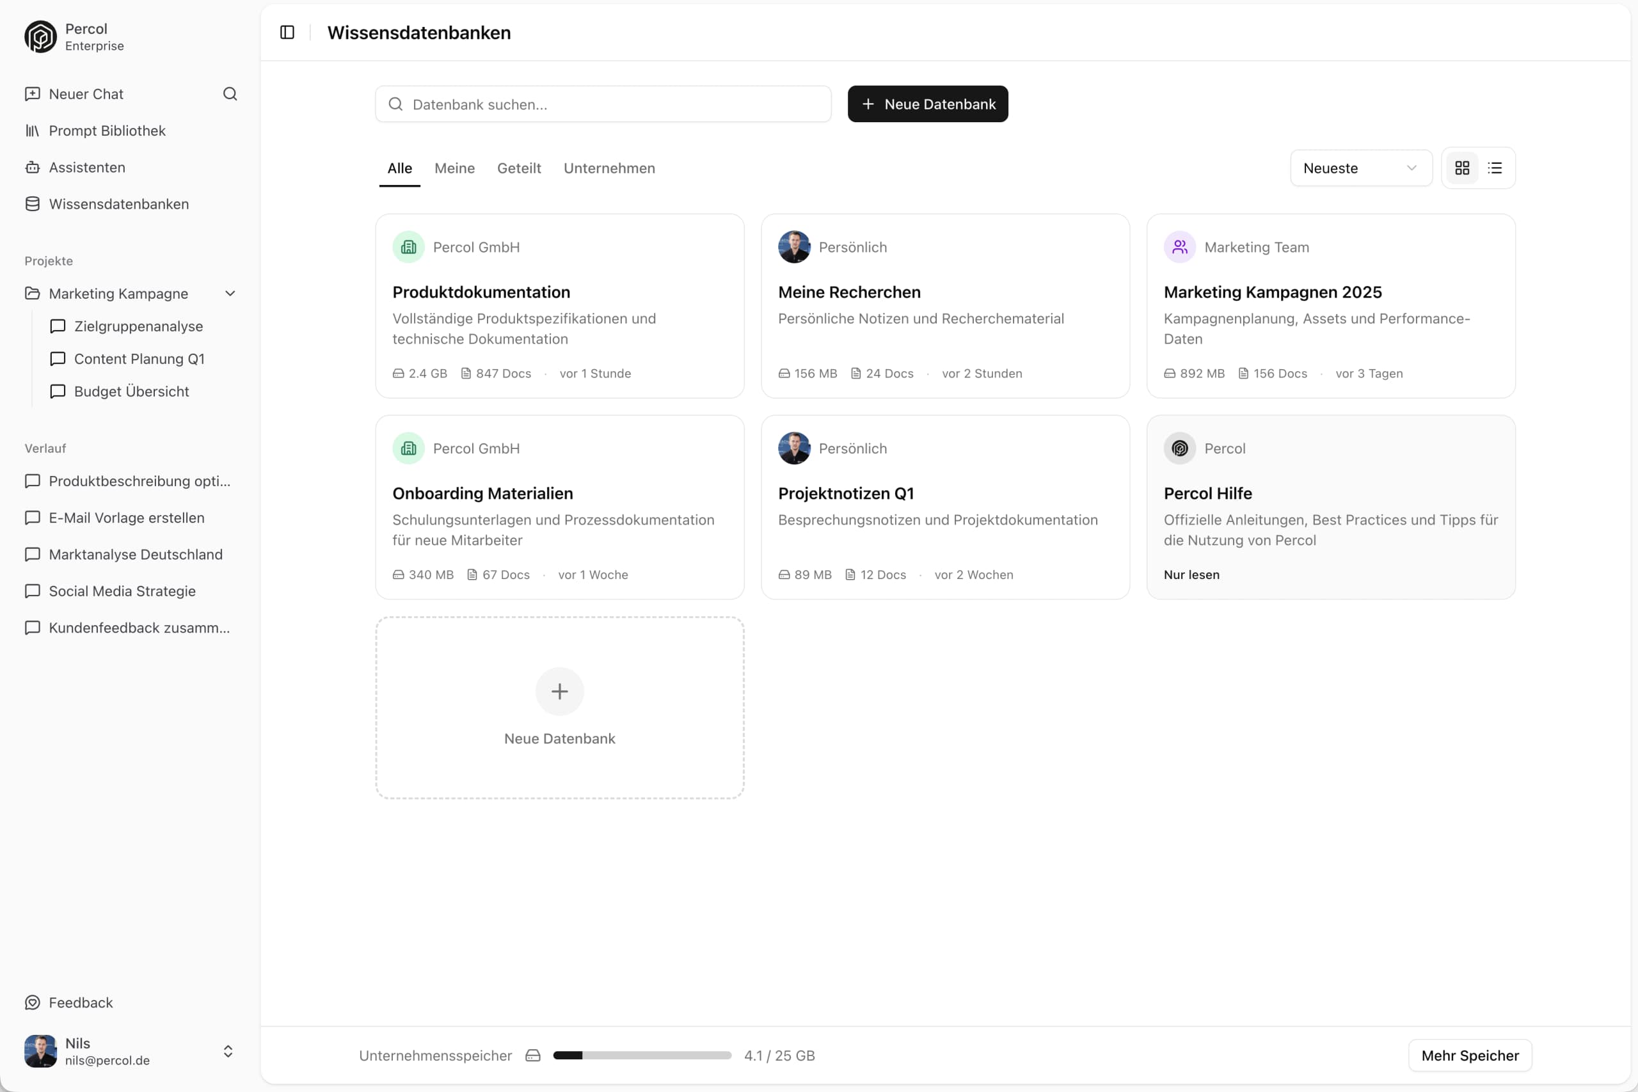Switch to grid view
The height and width of the screenshot is (1092, 1638).
coord(1463,167)
